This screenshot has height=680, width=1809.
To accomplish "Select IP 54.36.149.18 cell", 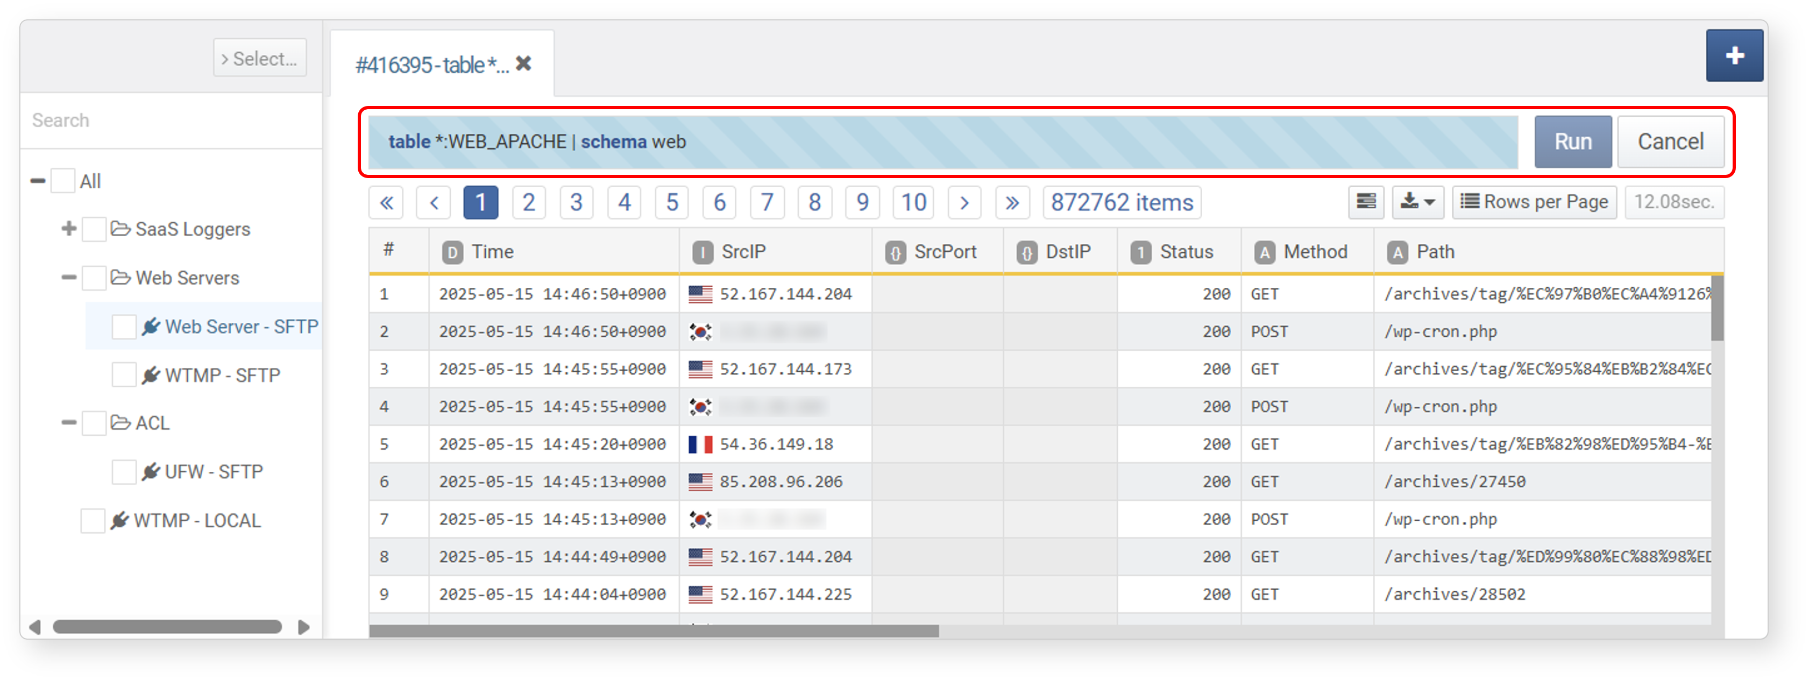I will click(x=776, y=445).
